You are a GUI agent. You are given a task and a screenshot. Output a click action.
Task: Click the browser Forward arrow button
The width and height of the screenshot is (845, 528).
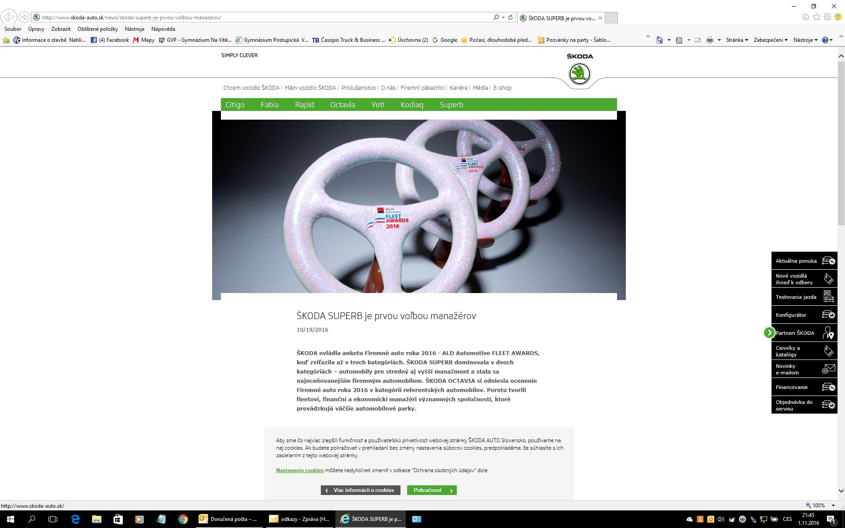point(24,17)
